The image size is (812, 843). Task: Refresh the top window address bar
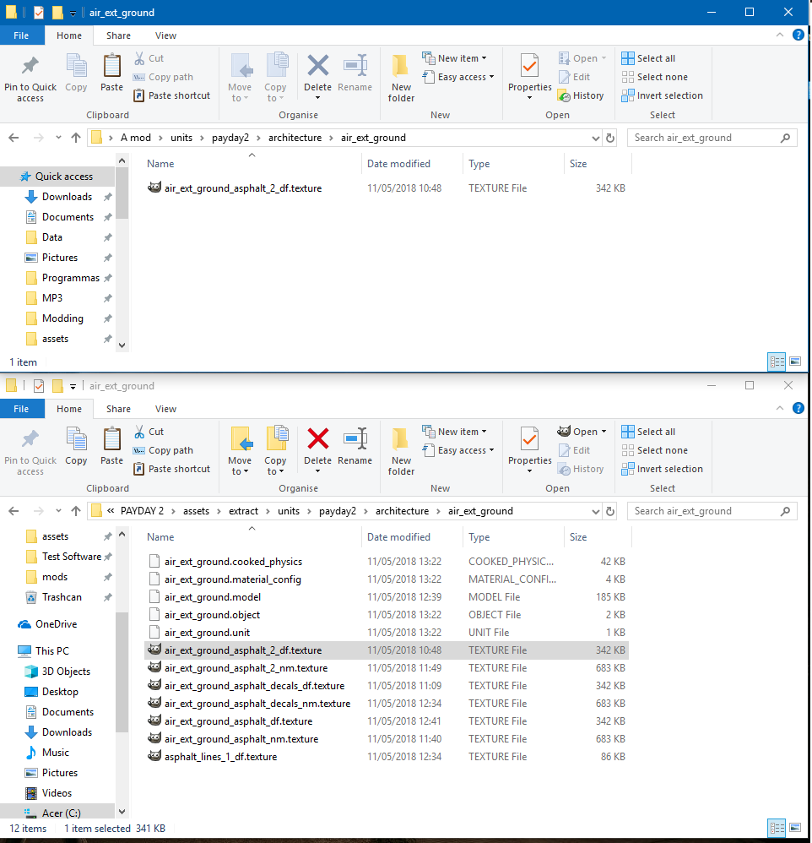coord(610,138)
